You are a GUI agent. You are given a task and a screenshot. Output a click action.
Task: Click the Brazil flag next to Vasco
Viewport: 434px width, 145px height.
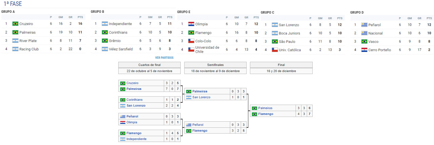point(364,42)
